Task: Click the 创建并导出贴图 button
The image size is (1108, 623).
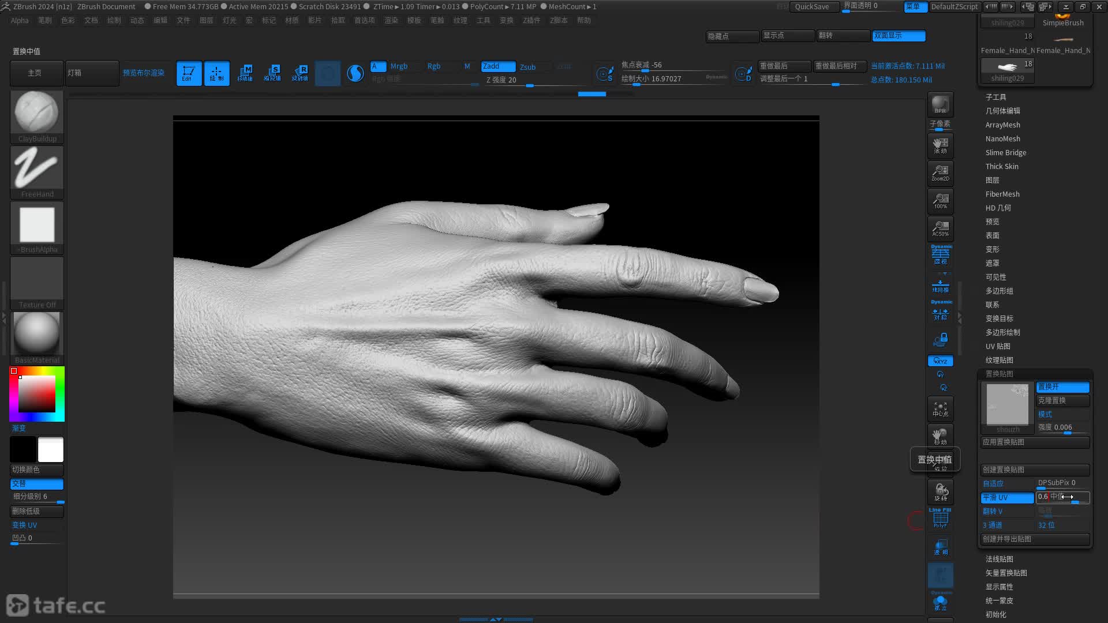Action: [1035, 539]
